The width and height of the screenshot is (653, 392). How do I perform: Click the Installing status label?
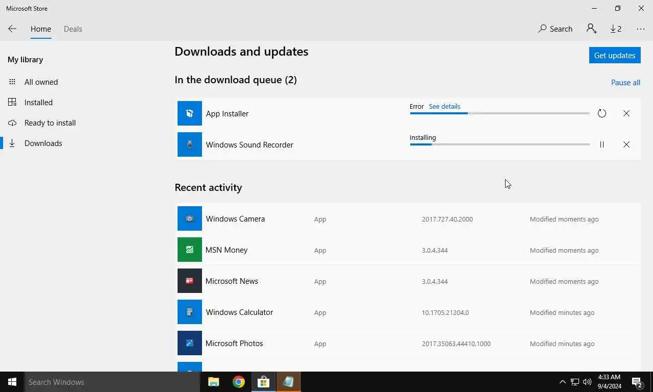coord(422,137)
